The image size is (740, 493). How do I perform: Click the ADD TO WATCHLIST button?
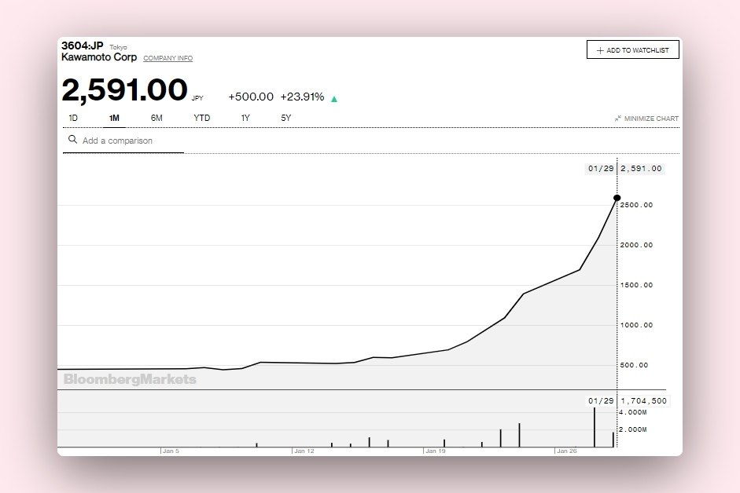point(633,49)
